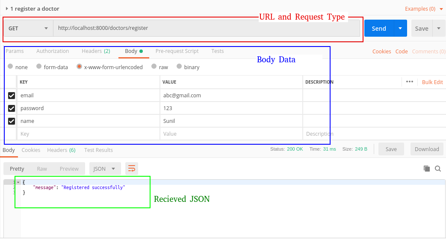This screenshot has height=239, width=446.
Task: Click the 200 OK status text
Action: (295, 149)
